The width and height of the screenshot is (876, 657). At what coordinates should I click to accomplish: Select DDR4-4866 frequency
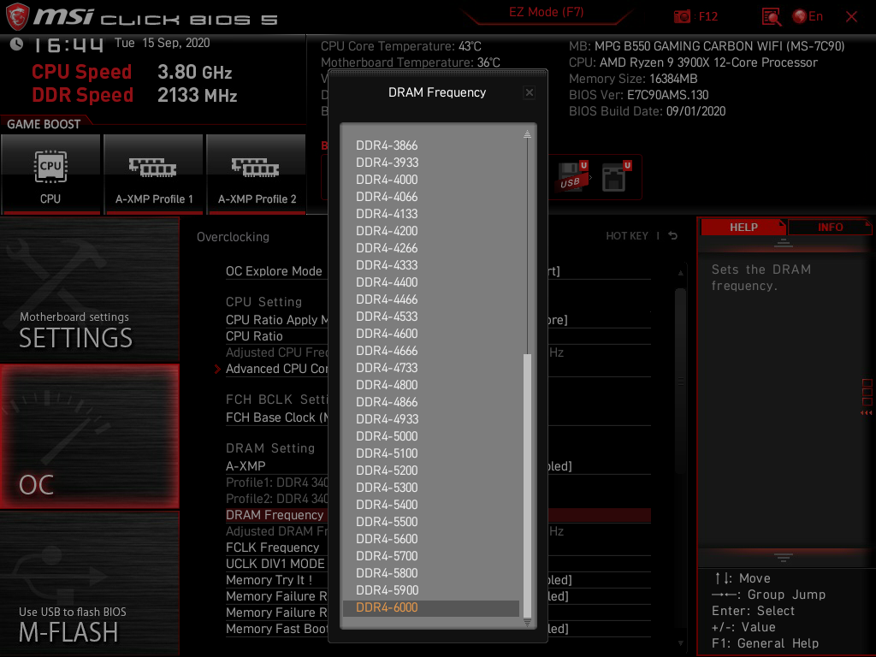tap(387, 402)
